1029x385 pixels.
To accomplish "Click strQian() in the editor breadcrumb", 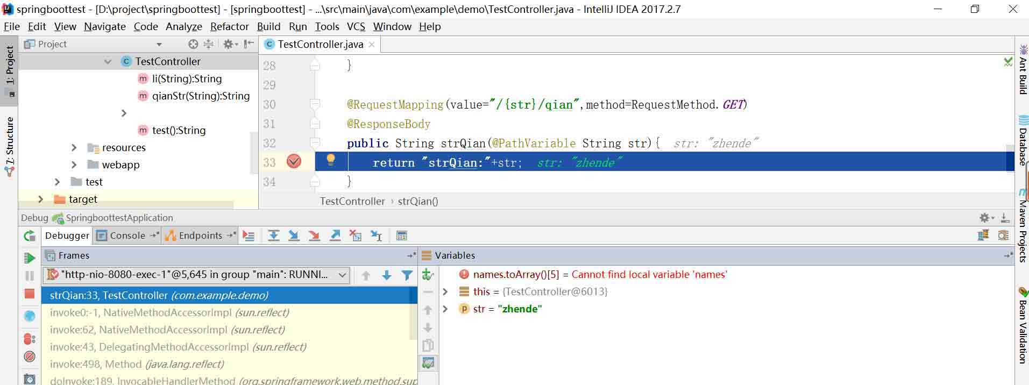I will [x=418, y=201].
